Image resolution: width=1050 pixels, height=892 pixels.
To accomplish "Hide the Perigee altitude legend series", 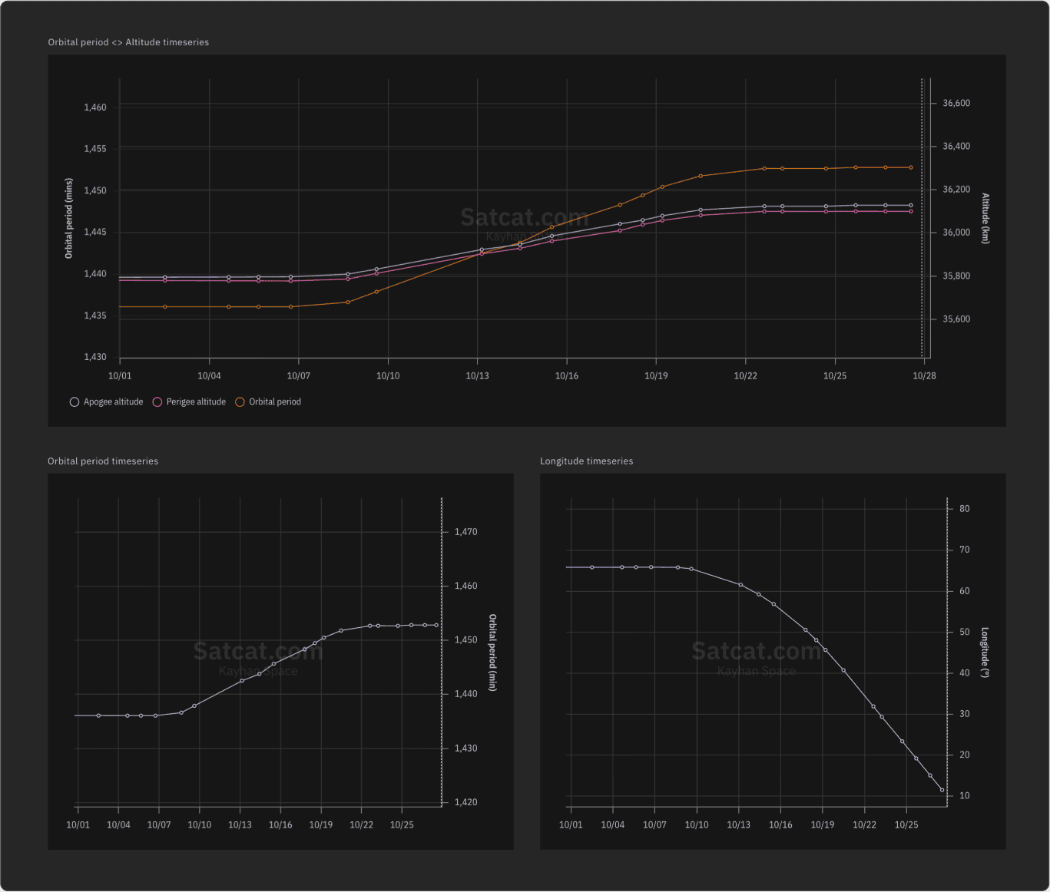I will click(189, 401).
